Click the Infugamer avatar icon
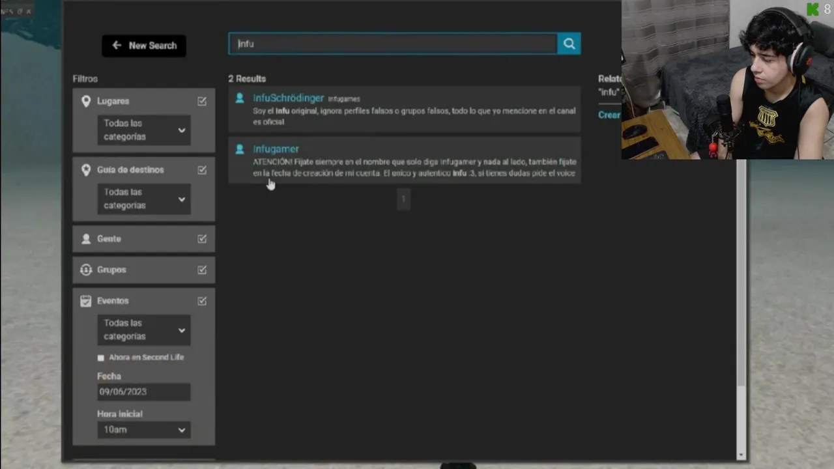 click(x=240, y=149)
